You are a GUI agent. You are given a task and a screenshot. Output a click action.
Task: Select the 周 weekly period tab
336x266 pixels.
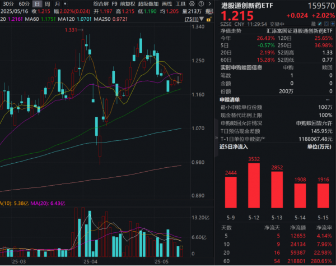pos(47,4)
